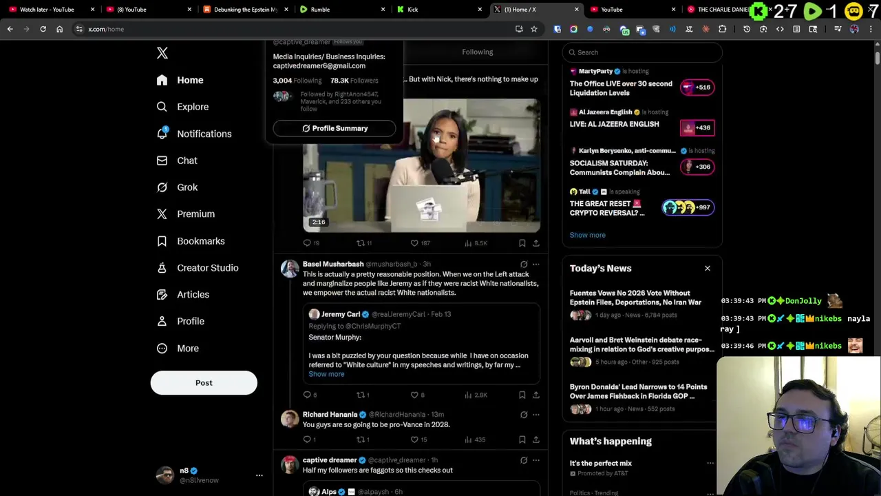
Task: Open Grok action on Basel Musharbash post
Action: pos(524,264)
